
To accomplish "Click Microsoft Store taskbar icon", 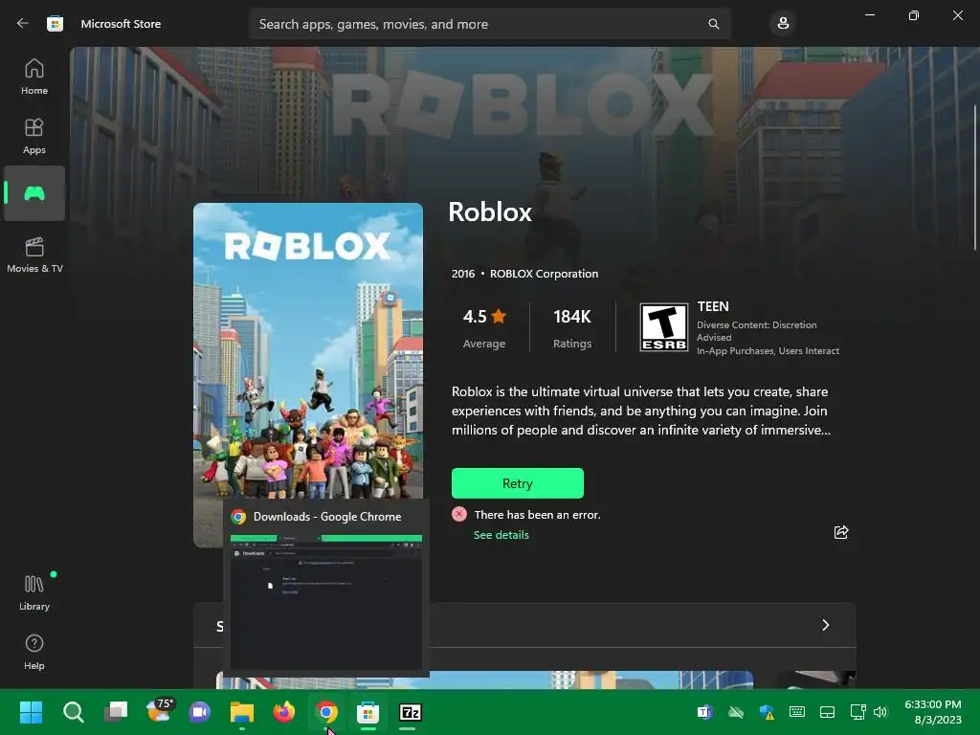I will pos(368,712).
